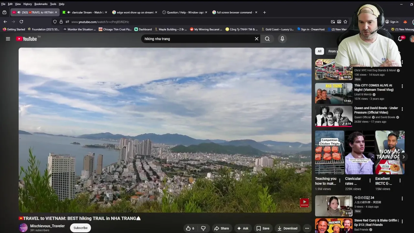414x233 pixels.
Task: Mute the playing YouTube tab speaker icon
Action: [x=18, y=12]
